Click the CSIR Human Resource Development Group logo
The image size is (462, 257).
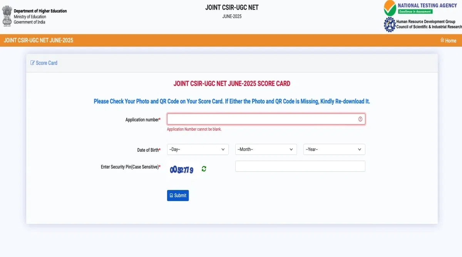coord(422,24)
